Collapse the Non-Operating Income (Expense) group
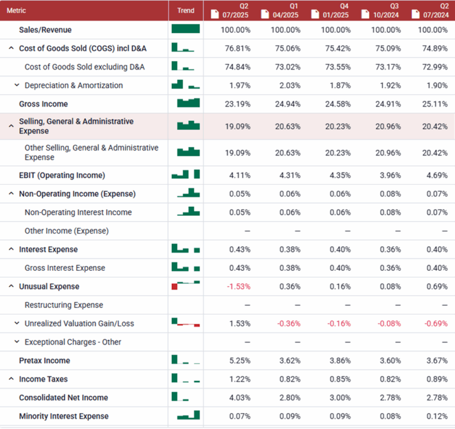 coord(11,194)
